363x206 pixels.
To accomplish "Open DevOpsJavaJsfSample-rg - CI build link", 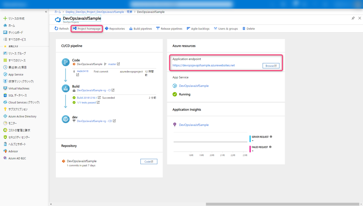I will click(94, 90).
